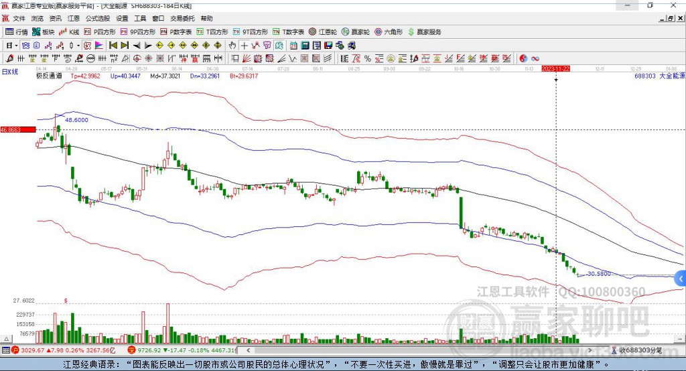The height and width of the screenshot is (371, 686).
Task: Open calendar icon in toolbar
Action: click(293, 46)
